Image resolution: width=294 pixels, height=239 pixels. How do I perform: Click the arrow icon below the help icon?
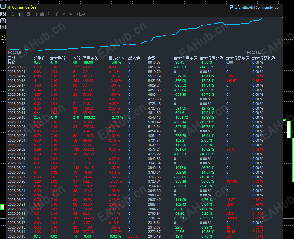[x=3, y=27]
